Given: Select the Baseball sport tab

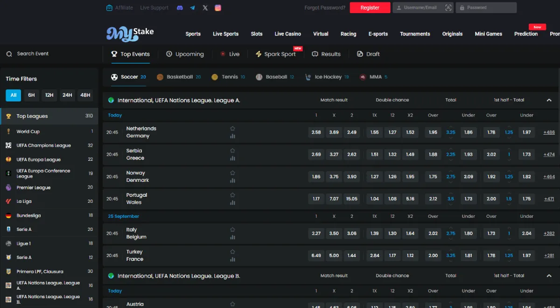Looking at the screenshot, I should tap(275, 77).
